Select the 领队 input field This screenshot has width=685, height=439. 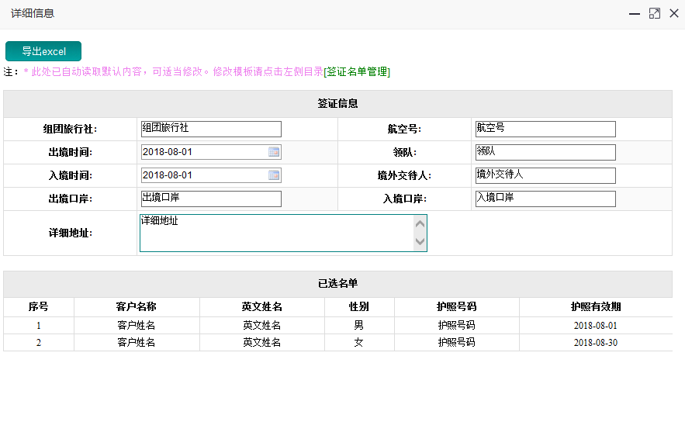(x=545, y=153)
